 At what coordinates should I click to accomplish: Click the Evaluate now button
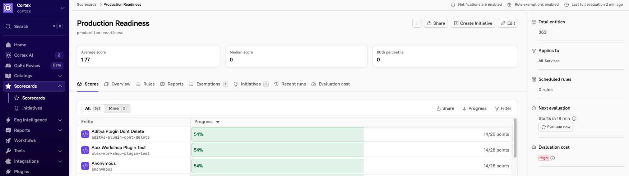pos(556,127)
